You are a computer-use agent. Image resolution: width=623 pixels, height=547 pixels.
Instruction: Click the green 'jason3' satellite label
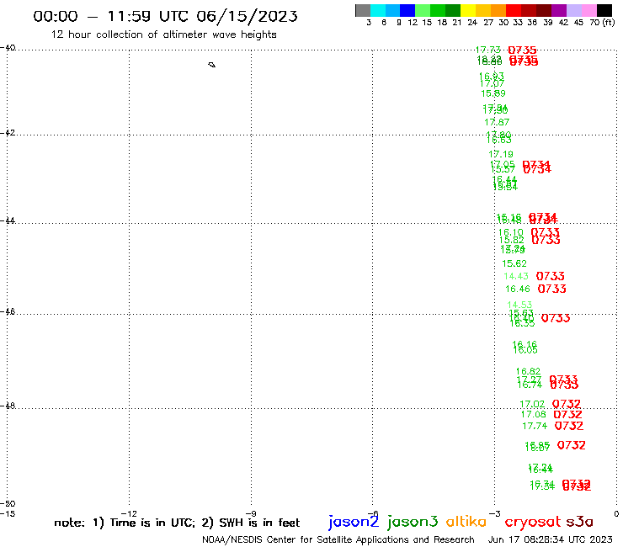pos(413,522)
